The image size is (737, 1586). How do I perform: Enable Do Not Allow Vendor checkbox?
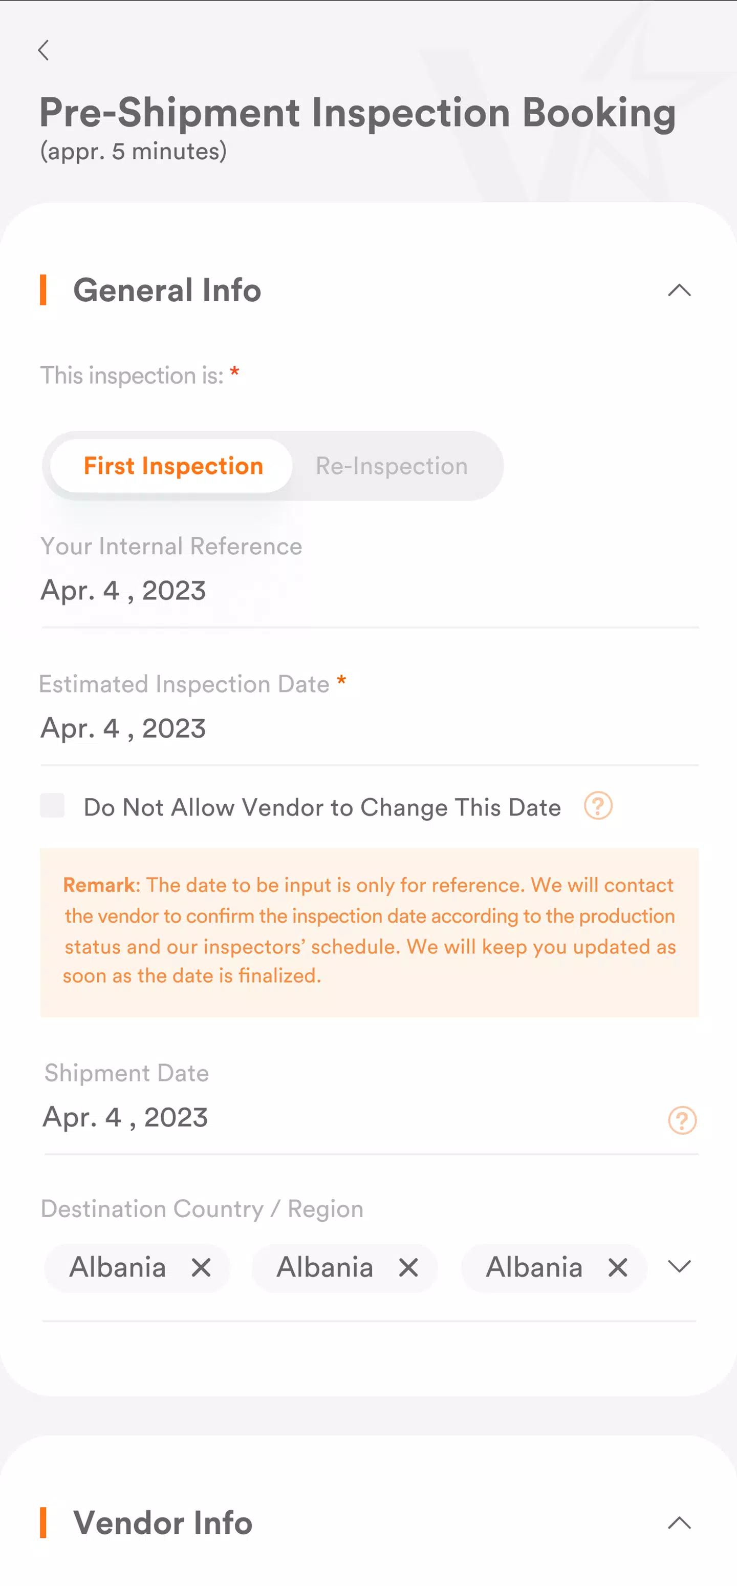coord(52,805)
